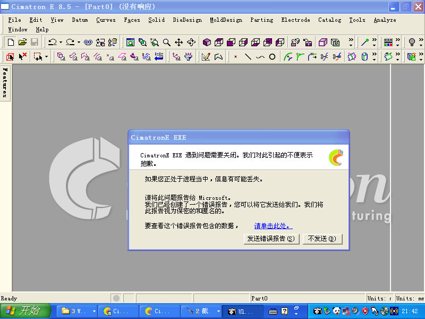Open the Help menu
425x319 pixels.
[42, 30]
